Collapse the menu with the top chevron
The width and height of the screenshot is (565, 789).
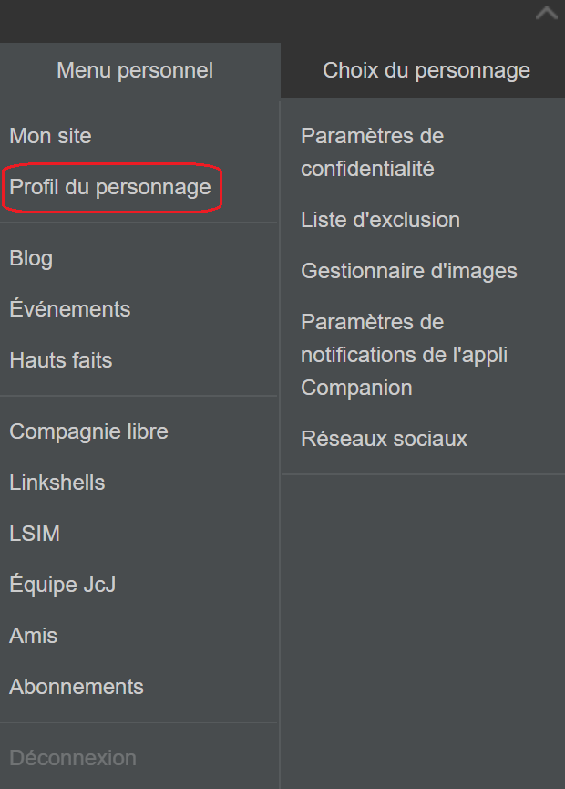point(546,14)
